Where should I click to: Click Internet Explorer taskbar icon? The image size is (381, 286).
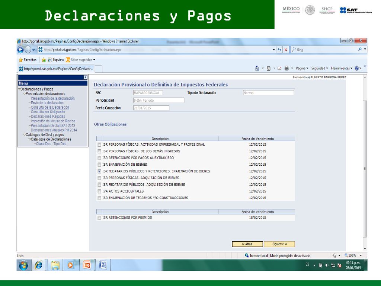(x=39, y=265)
